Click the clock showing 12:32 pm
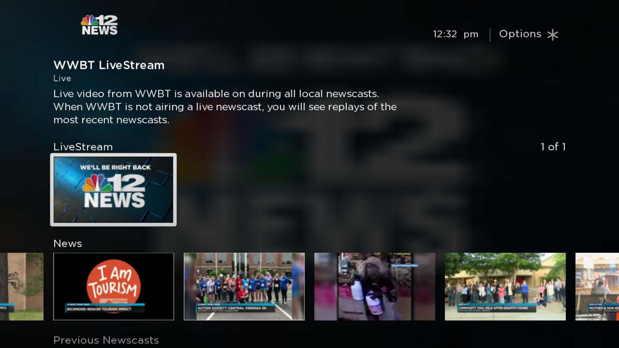619x348 pixels. 455,34
